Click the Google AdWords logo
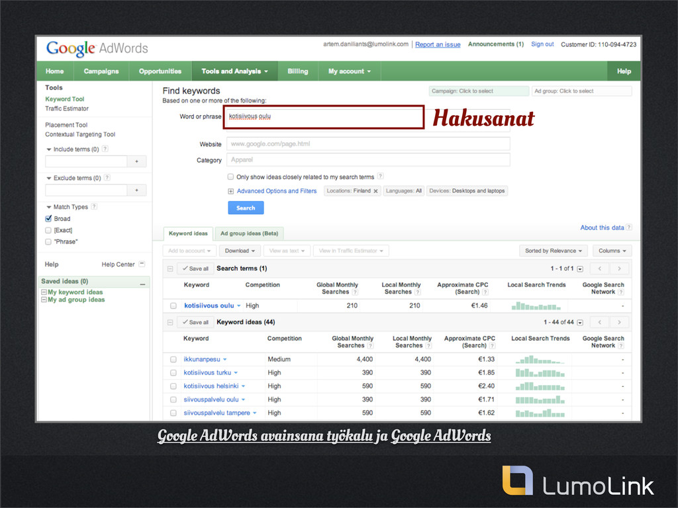Image resolution: width=678 pixels, height=508 pixels. coord(97,48)
